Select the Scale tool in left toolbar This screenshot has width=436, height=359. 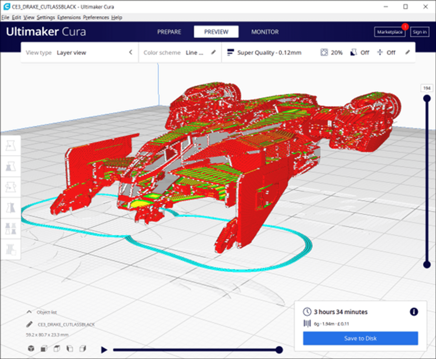tap(10, 166)
